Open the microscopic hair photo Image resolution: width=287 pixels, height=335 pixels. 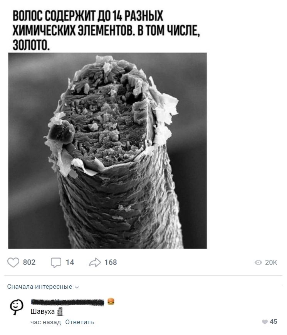point(107,150)
